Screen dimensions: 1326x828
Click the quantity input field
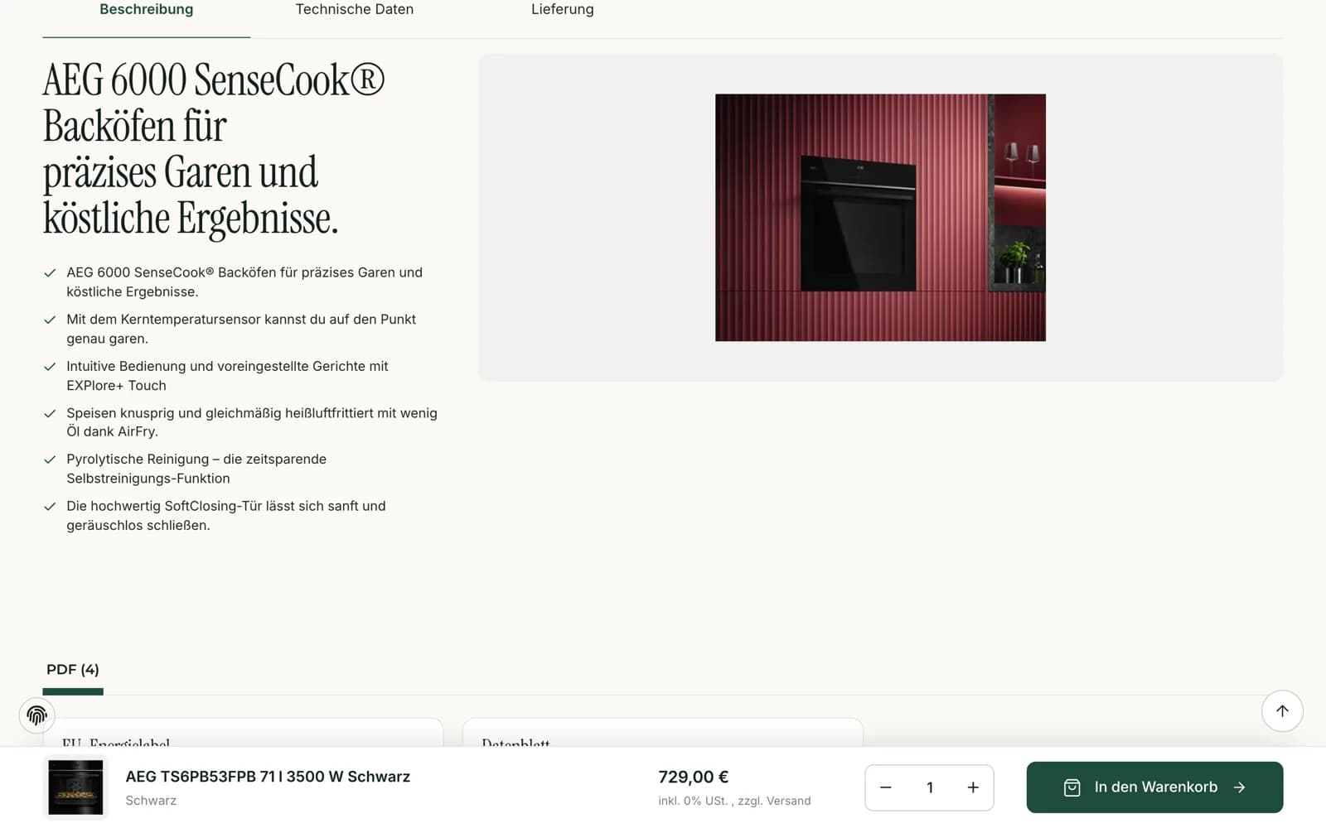coord(929,787)
